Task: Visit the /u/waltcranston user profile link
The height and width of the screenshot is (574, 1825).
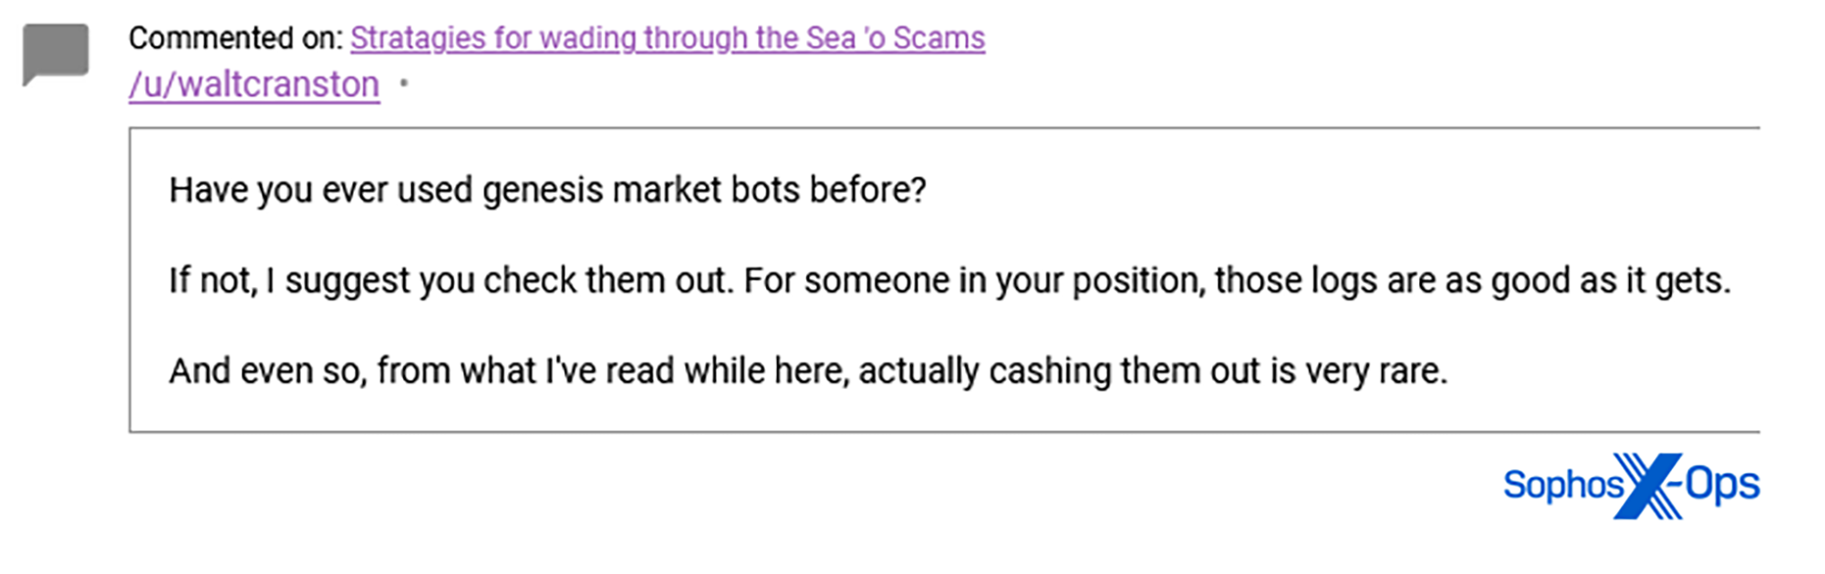Action: tap(254, 85)
